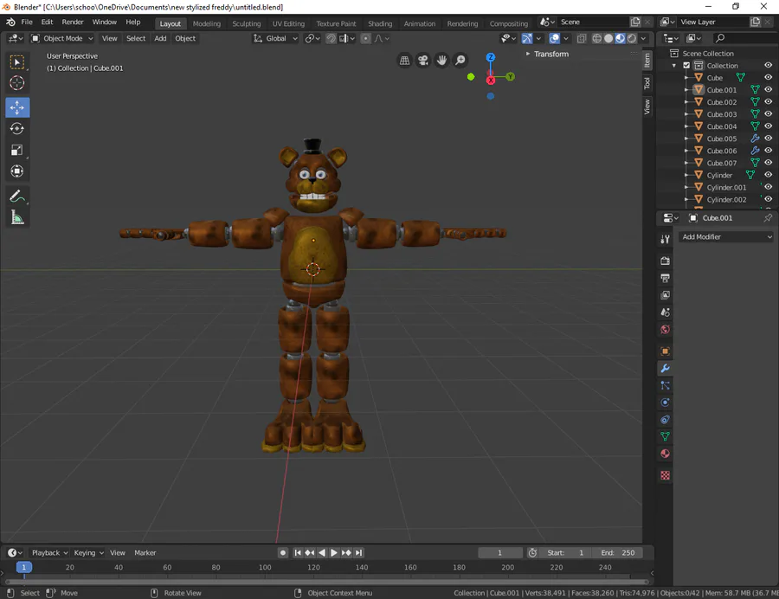Open the Object Mode dropdown
Screen dimensions: 779x599
62,38
